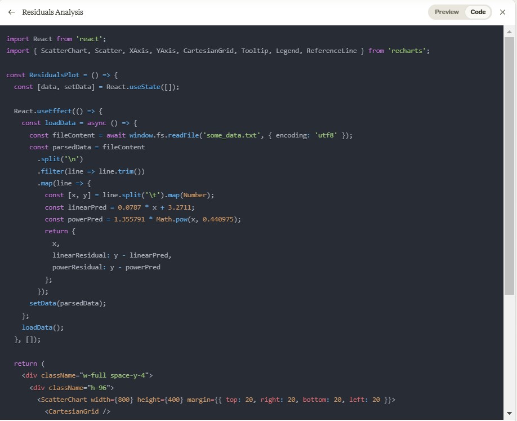Click 'XAxis' in the recharts import
Viewport: 517px width, 421px height.
[x=139, y=51]
